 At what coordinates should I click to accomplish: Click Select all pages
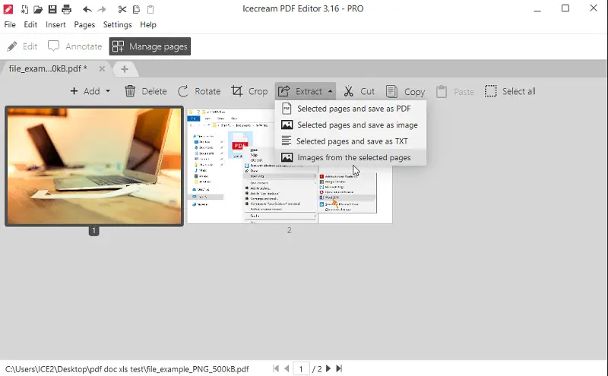click(x=510, y=91)
